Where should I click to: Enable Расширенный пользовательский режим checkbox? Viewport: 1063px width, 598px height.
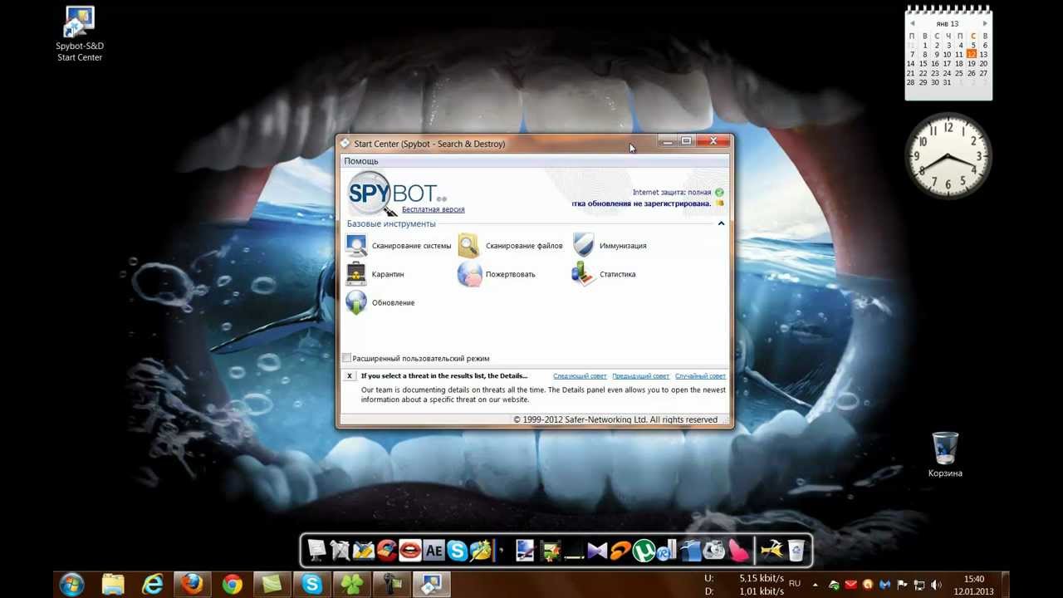tap(347, 358)
